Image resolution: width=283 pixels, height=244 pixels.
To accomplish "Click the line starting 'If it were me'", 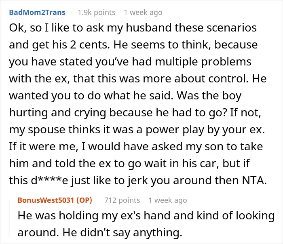I will tap(136, 146).
